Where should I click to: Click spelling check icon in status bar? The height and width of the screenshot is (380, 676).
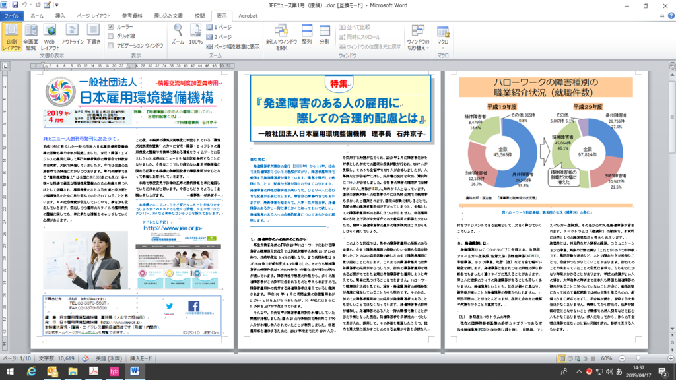point(85,358)
